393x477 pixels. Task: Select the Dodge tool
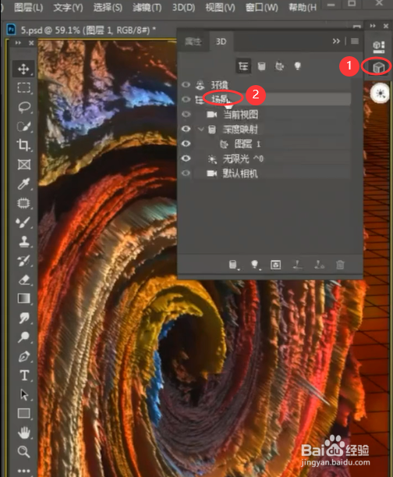(23, 336)
